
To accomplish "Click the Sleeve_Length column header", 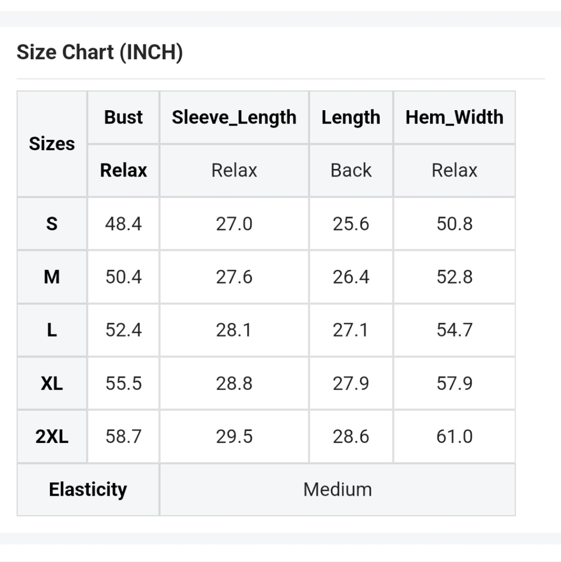I will tap(234, 117).
